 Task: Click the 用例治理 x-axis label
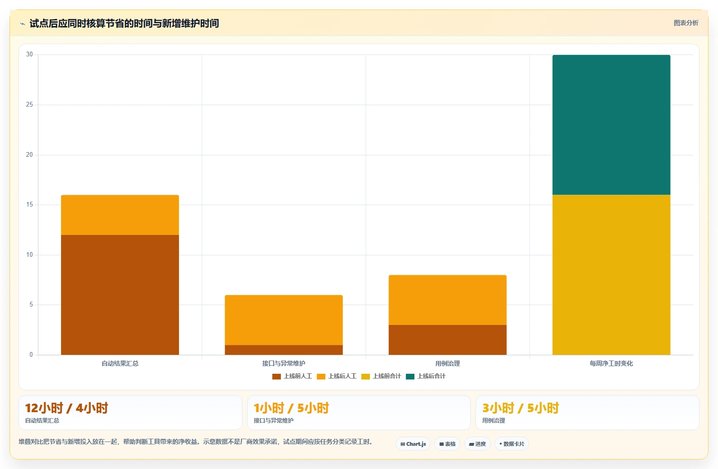(448, 363)
